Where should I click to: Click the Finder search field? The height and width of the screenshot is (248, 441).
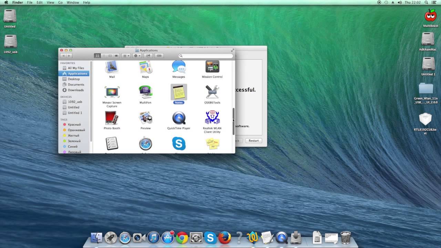[206, 56]
